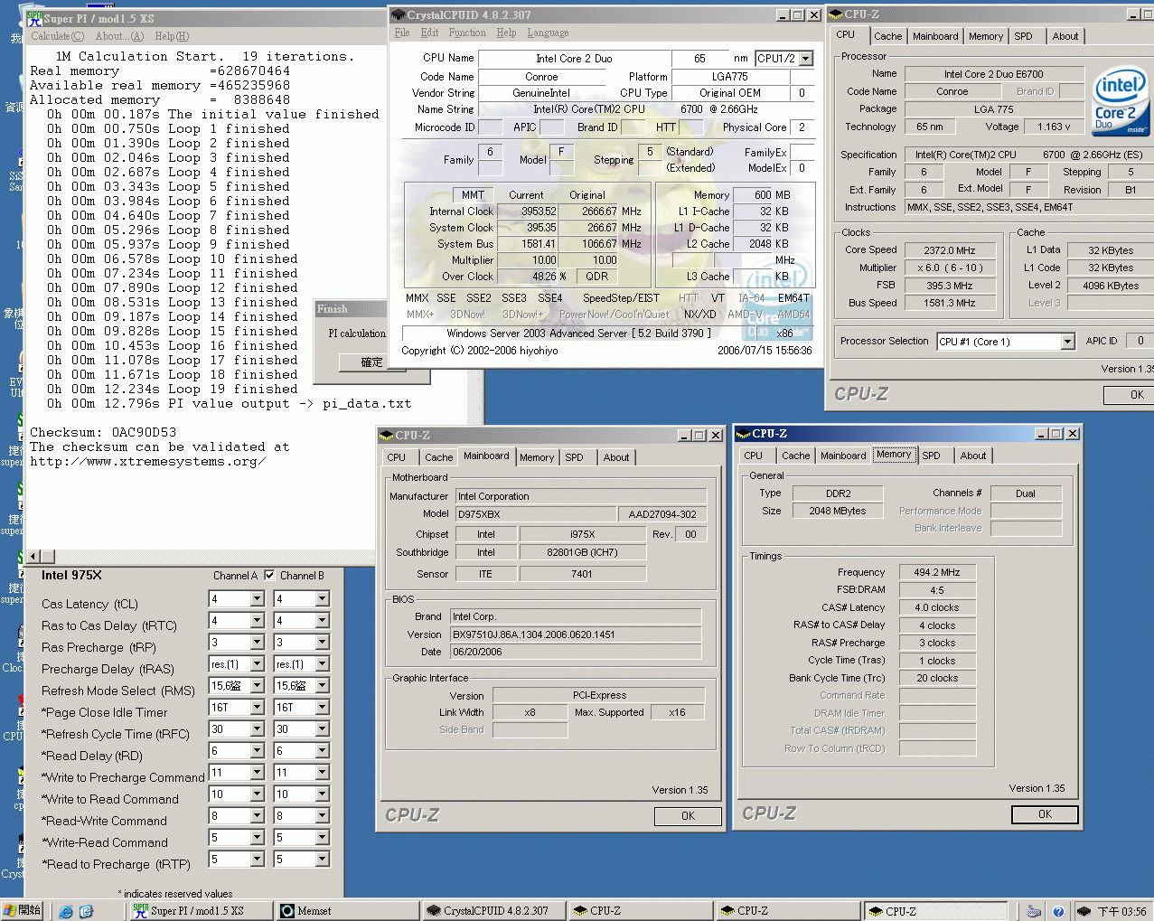
Task: Click the Super PI title bar icon
Action: [x=35, y=17]
